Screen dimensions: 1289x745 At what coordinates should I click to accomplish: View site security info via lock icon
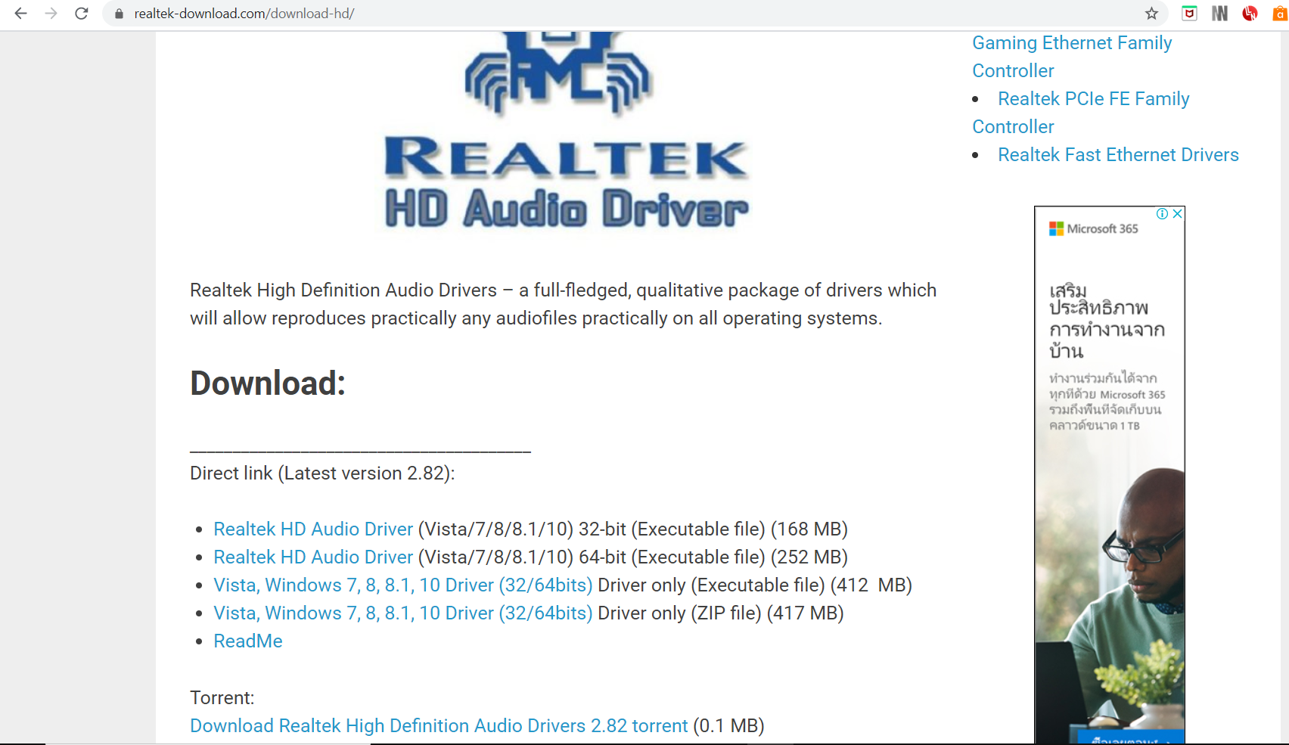[x=119, y=14]
